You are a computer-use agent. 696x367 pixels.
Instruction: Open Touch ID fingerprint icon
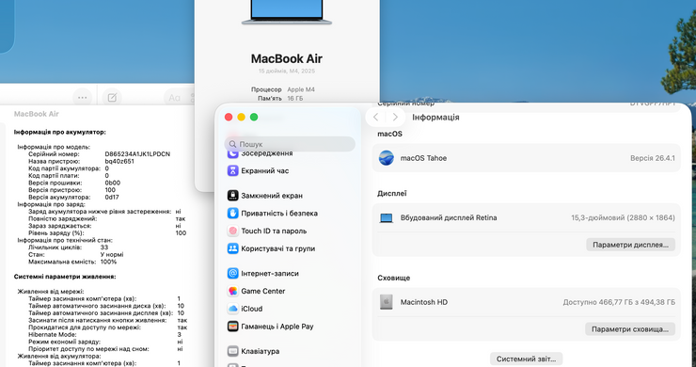point(232,231)
